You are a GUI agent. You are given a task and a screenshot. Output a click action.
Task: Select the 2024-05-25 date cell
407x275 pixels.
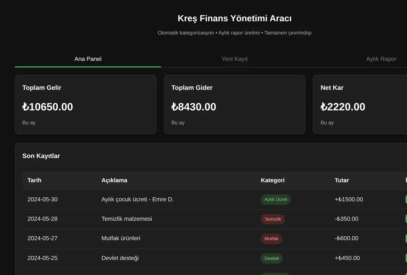point(42,258)
